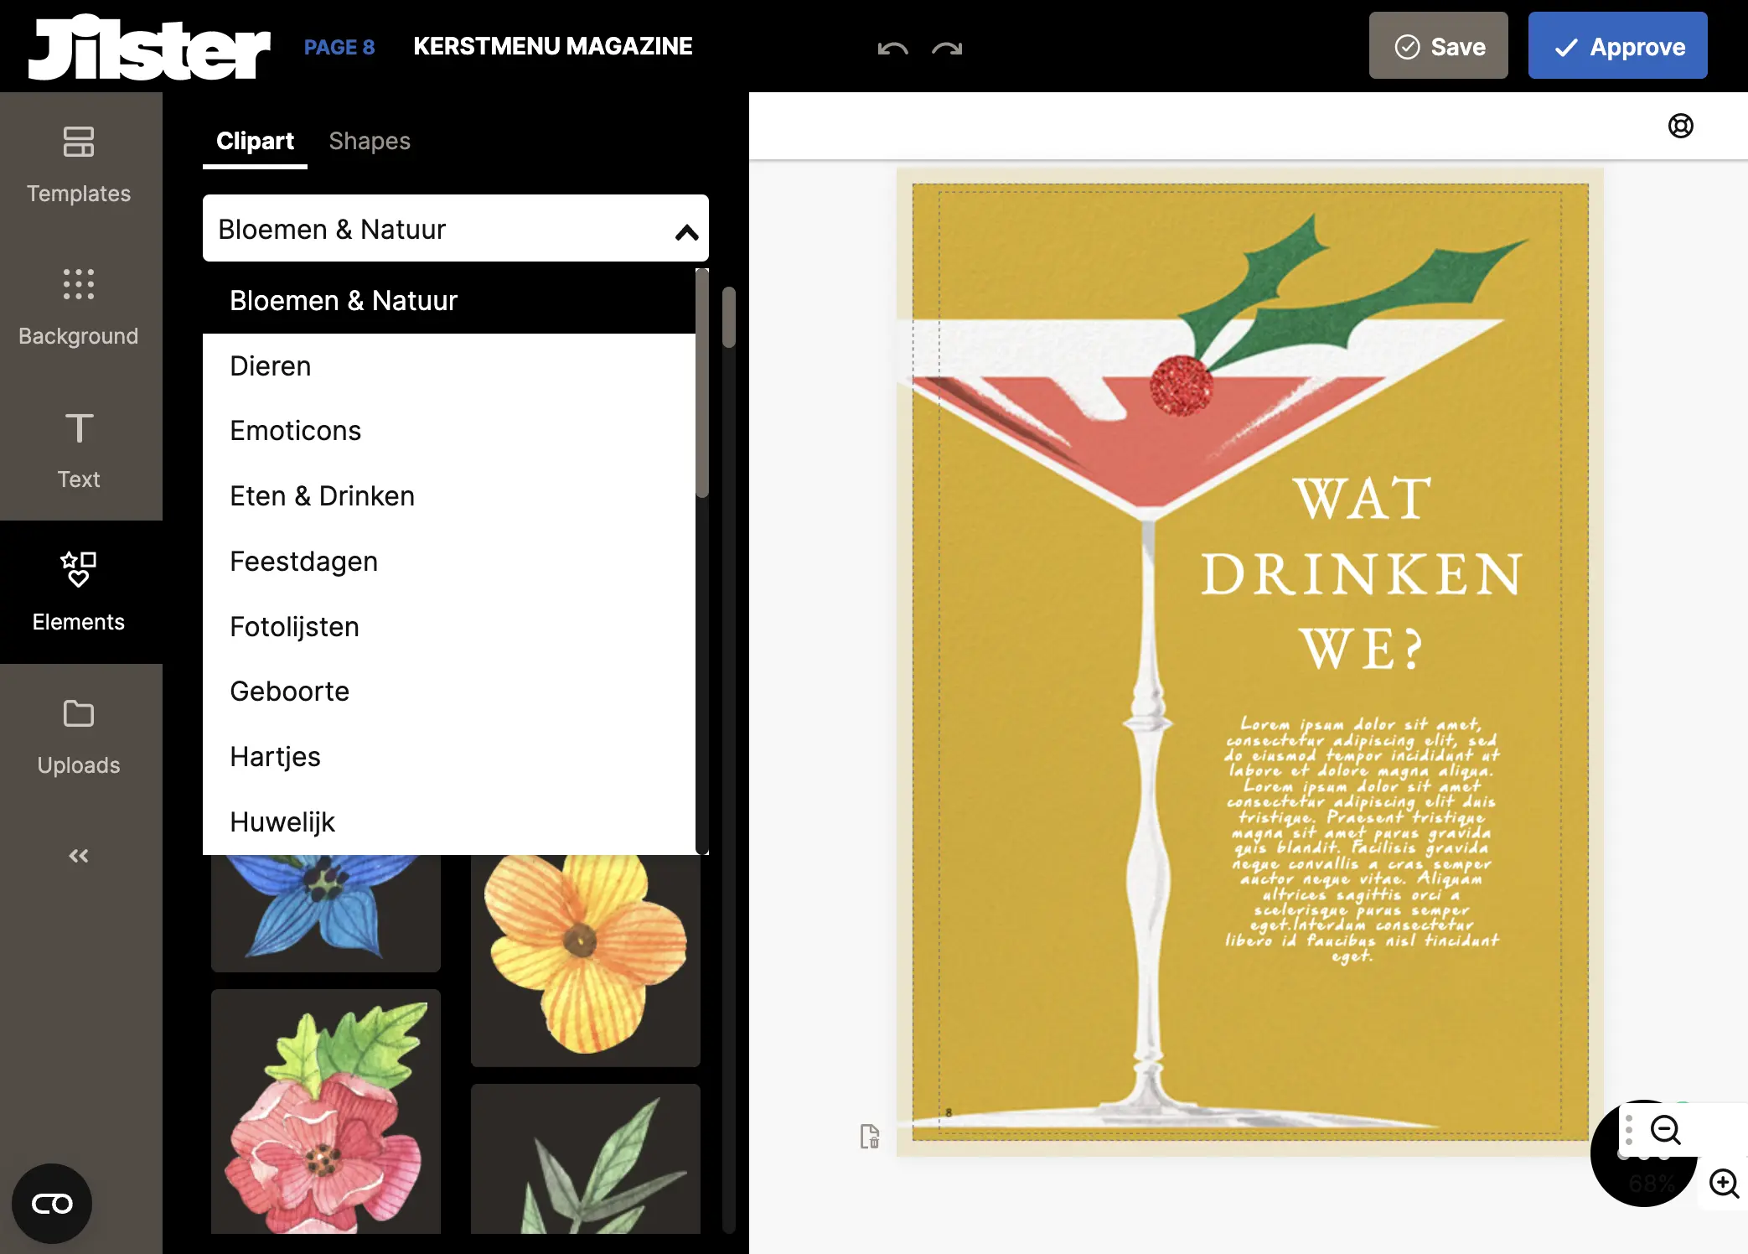The width and height of the screenshot is (1748, 1254).
Task: Click the KERSTMENU MAGAZINE title
Action: click(x=553, y=46)
